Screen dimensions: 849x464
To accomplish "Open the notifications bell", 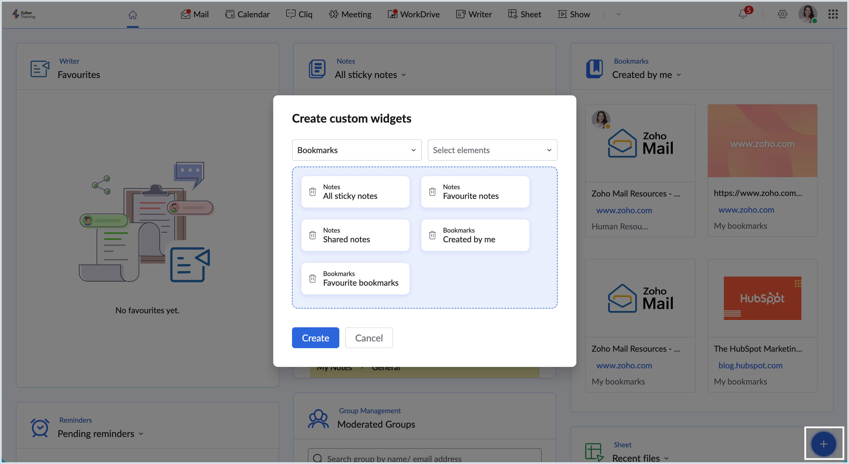I will pyautogui.click(x=743, y=14).
